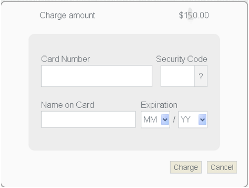The width and height of the screenshot is (249, 188).
Task: Click the security code help question mark
Action: click(x=201, y=76)
